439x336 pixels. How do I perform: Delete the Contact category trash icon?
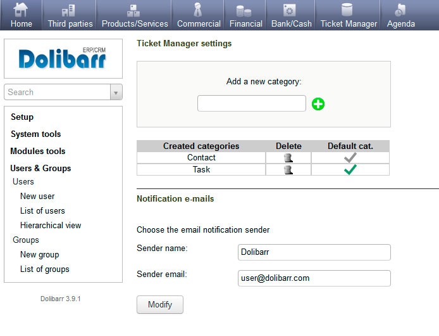tap(288, 158)
